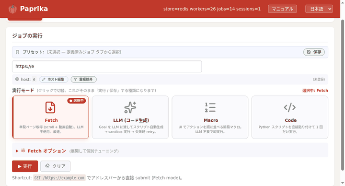The width and height of the screenshot is (345, 186).
Task: Select the LLM (コード生成) mode card
Action: 130,117
